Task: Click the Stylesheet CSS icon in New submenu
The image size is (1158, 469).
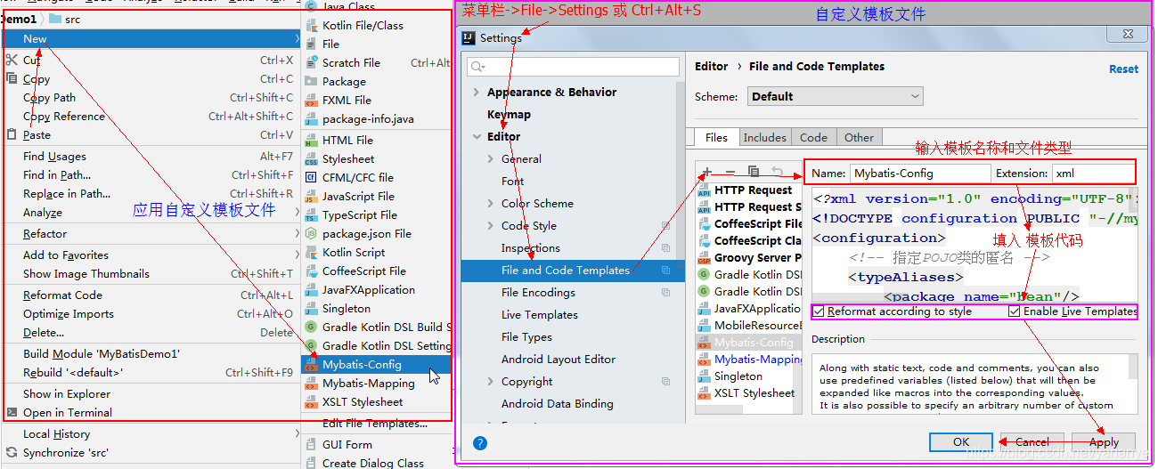Action: 311,158
